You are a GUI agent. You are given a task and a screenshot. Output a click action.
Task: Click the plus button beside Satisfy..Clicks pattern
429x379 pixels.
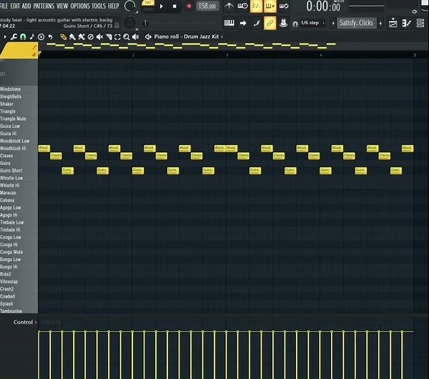[380, 24]
